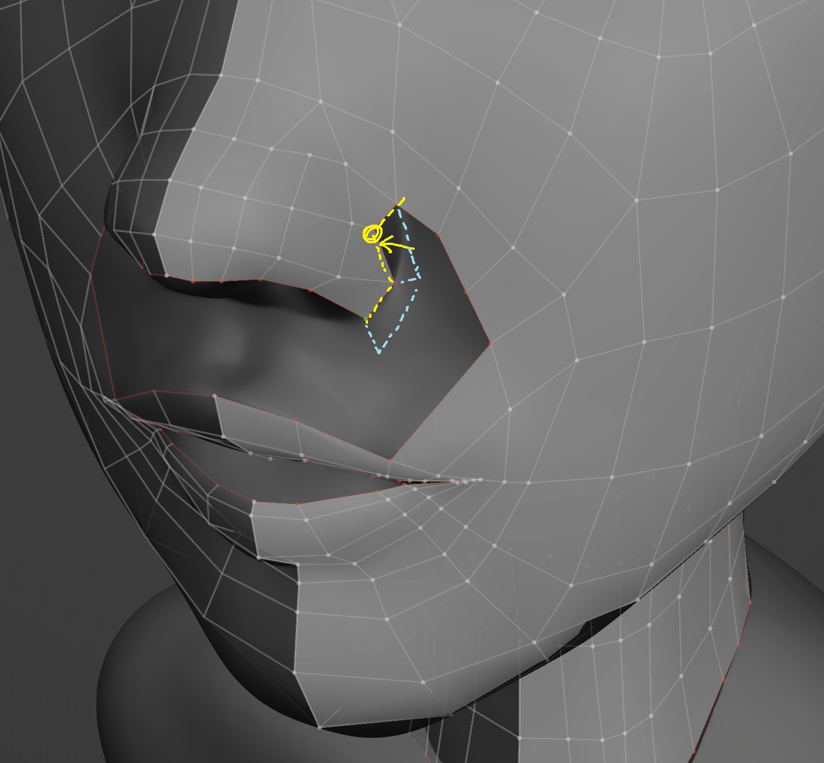Select the red vertex at the cheek hole's rightmost corner
Screen dimensions: 824x763
pyautogui.click(x=490, y=343)
